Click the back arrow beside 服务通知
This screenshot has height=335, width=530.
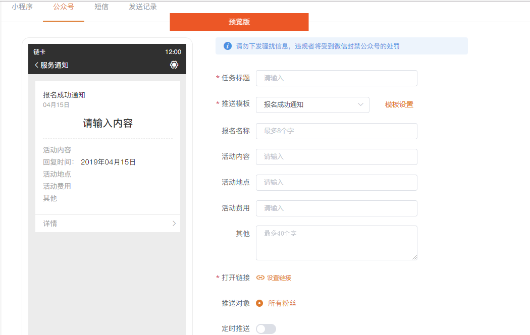[x=36, y=65]
